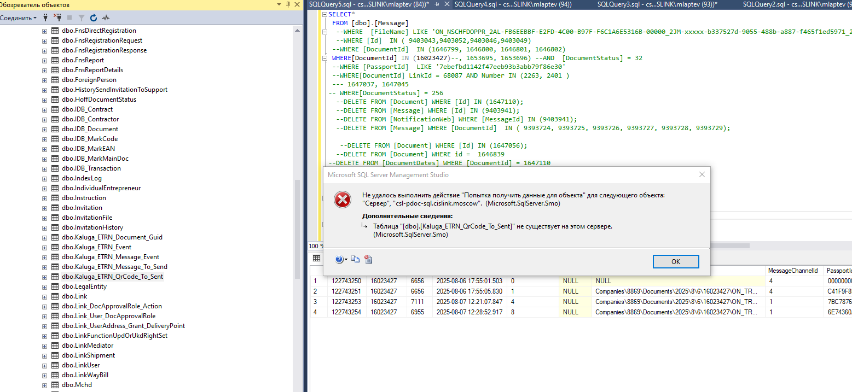The width and height of the screenshot is (852, 392).
Task: Click the red error icon in the dialog
Action: [343, 200]
